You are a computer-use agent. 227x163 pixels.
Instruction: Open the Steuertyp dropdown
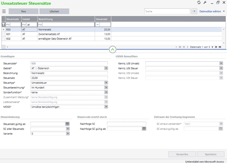[x=106, y=83]
